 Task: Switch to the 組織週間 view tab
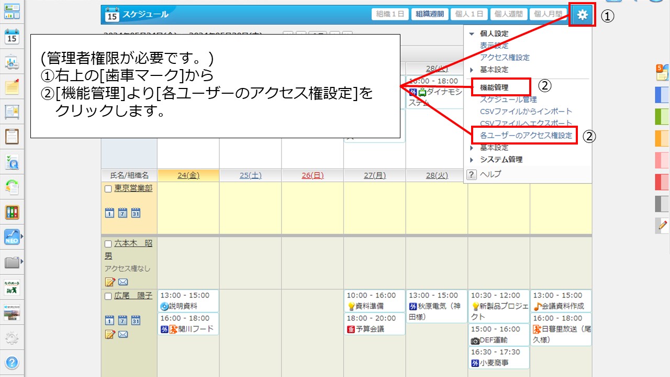(x=430, y=15)
